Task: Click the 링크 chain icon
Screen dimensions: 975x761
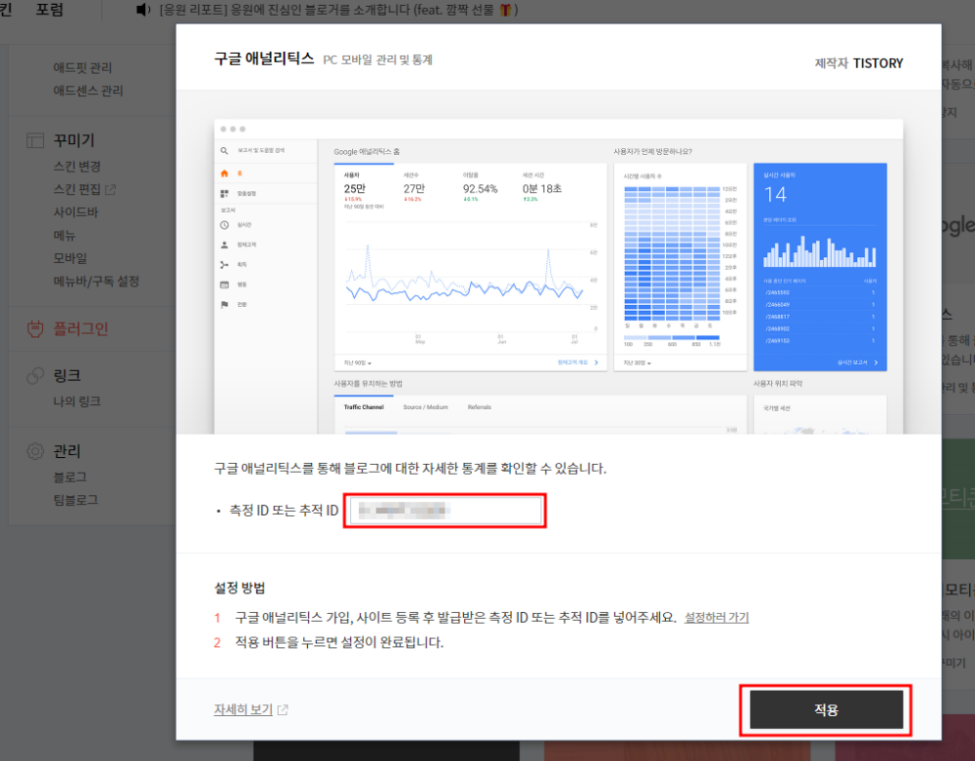Action: pos(35,375)
